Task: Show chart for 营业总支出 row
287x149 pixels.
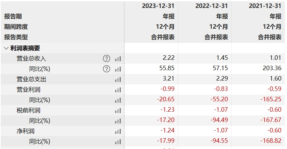Action: [118, 80]
